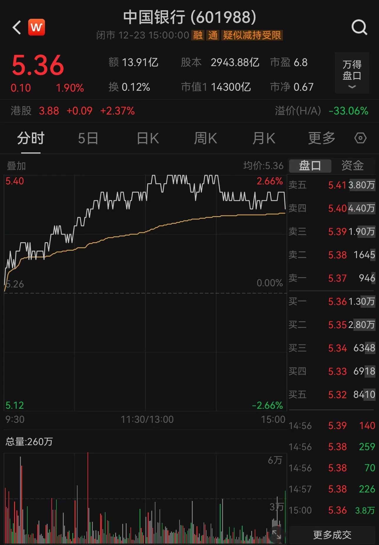Open the 叠加 overlay selector
The width and height of the screenshot is (379, 545).
tap(16, 166)
